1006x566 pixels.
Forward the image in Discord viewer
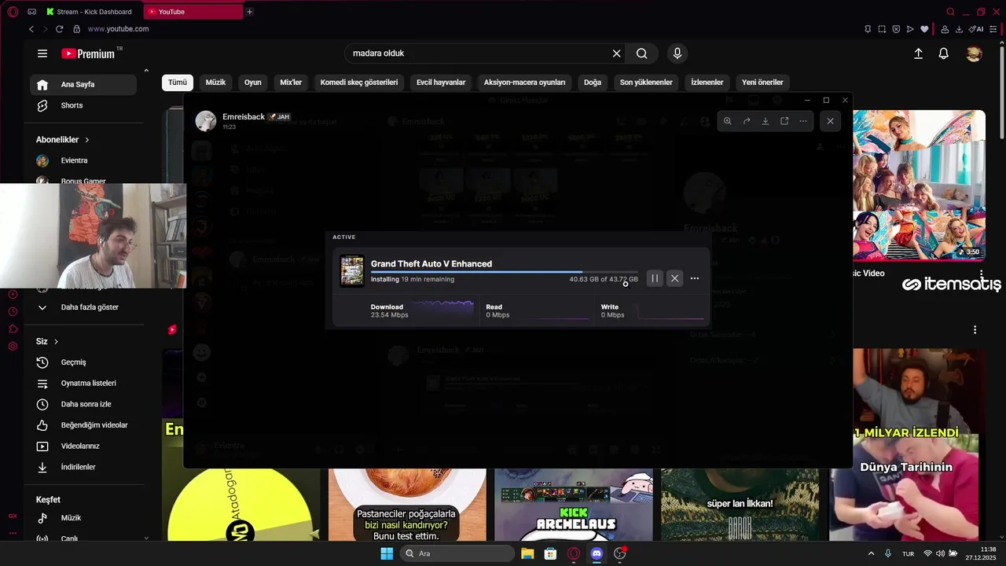click(747, 121)
